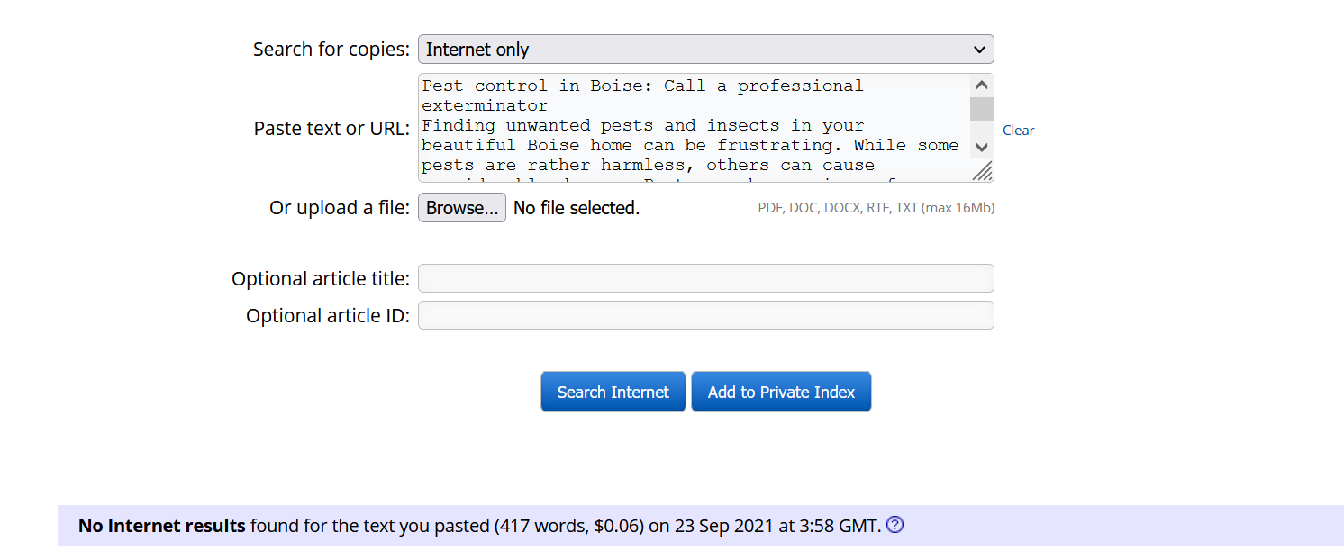The width and height of the screenshot is (1344, 560).
Task: Click the Add to Private Index button
Action: [781, 392]
